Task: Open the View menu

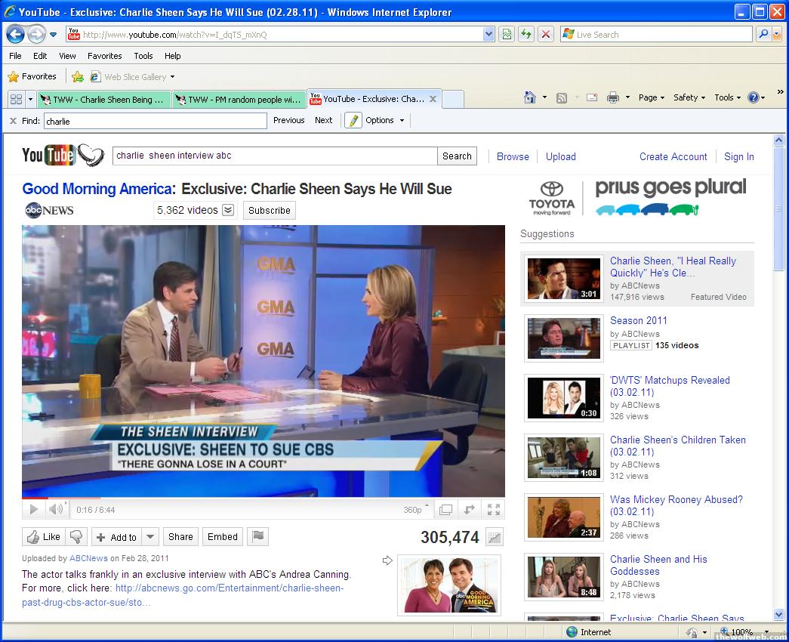Action: click(x=67, y=56)
